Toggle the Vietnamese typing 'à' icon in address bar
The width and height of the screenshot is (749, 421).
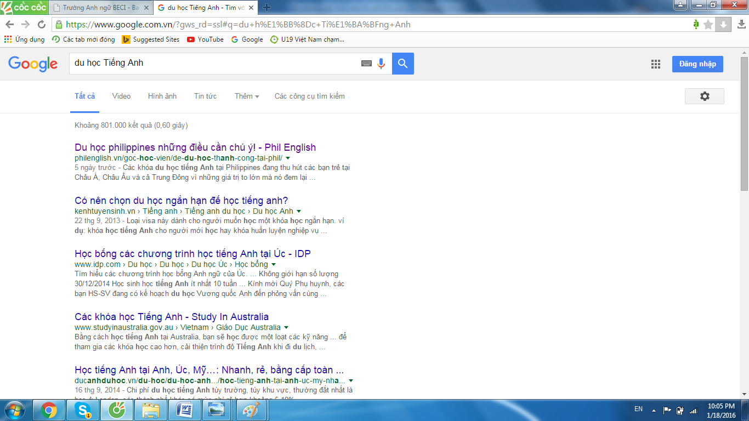coord(696,24)
